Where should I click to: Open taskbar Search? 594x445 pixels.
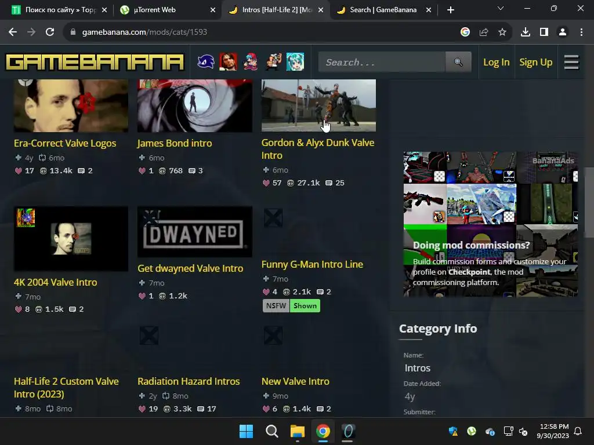pyautogui.click(x=271, y=431)
